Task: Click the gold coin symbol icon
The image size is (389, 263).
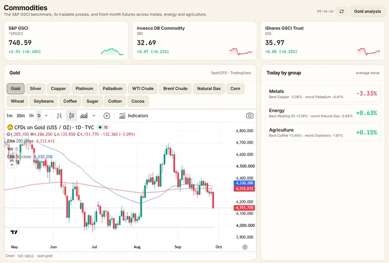Action: pos(10,127)
